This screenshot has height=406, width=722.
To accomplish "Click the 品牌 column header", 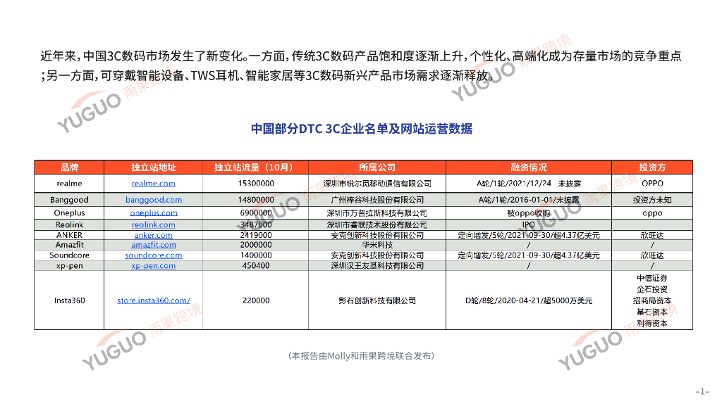I will 69,167.
